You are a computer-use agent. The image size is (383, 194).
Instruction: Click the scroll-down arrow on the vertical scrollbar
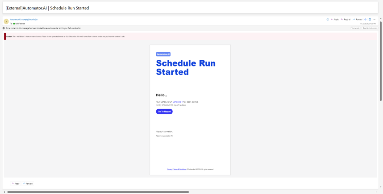point(381,187)
